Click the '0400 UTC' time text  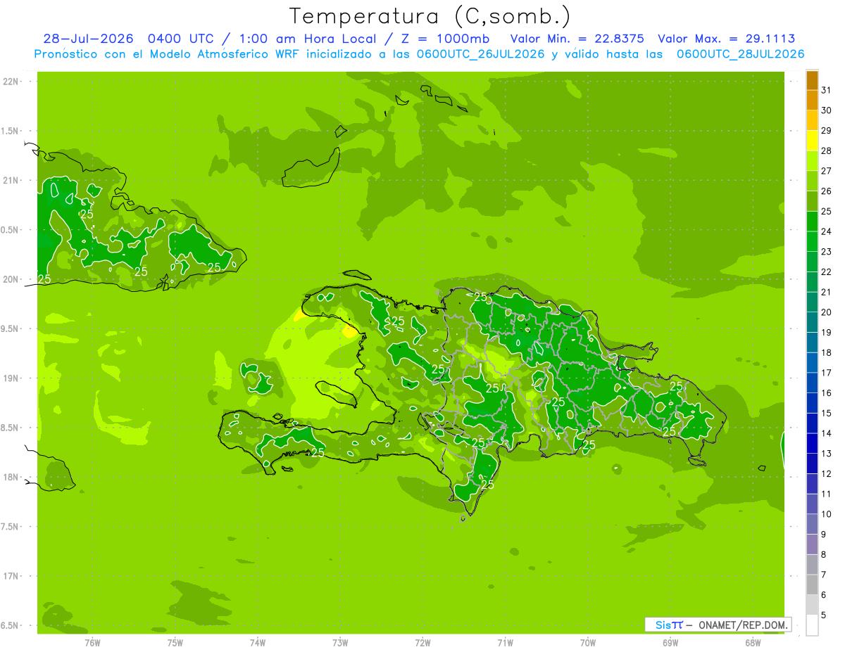click(x=182, y=39)
